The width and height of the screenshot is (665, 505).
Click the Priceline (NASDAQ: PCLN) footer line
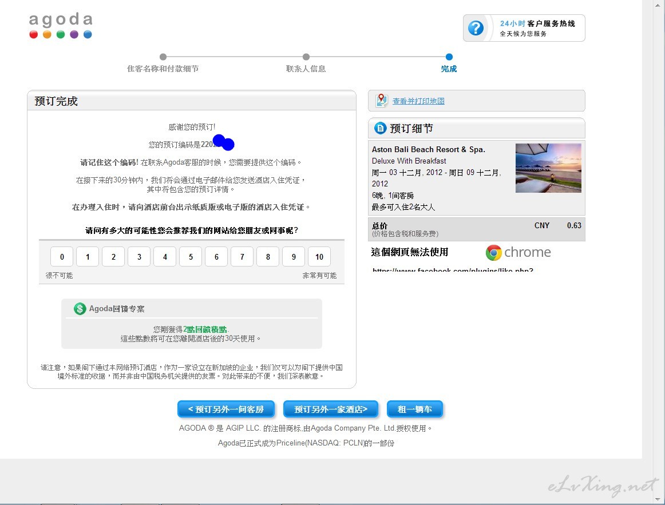(x=306, y=443)
